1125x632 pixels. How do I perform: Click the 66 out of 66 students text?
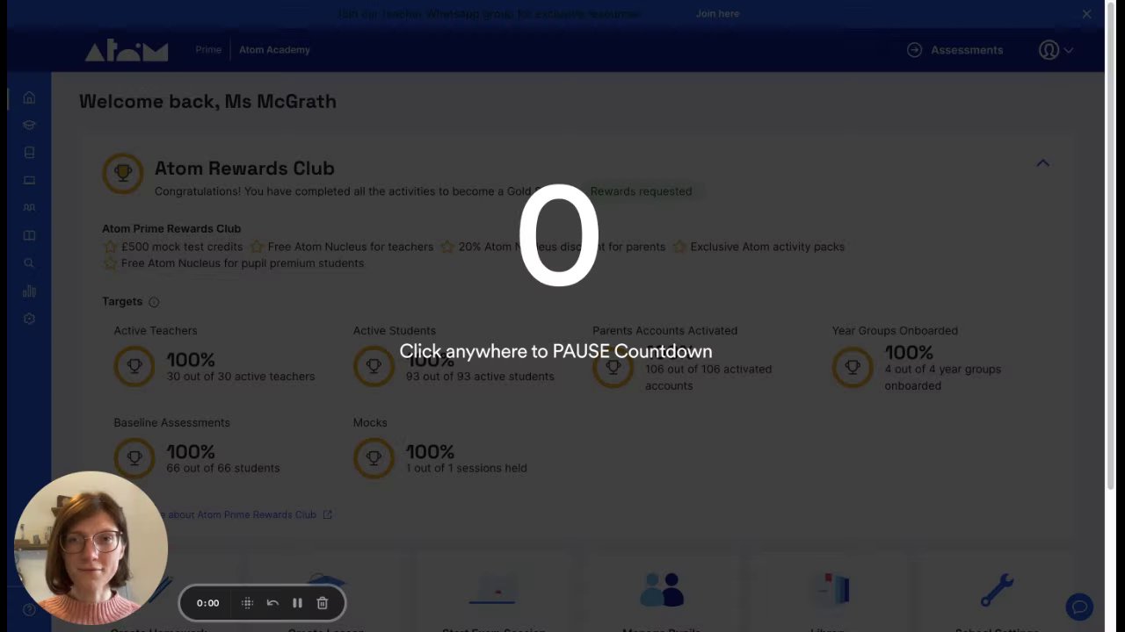click(223, 469)
